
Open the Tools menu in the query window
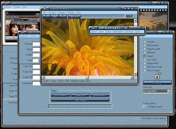(33, 36)
